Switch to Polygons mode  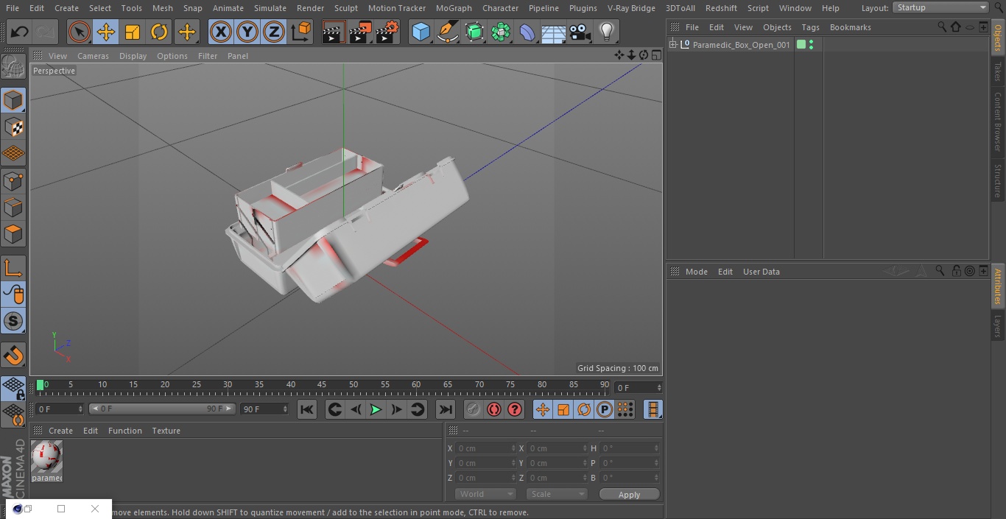click(13, 234)
